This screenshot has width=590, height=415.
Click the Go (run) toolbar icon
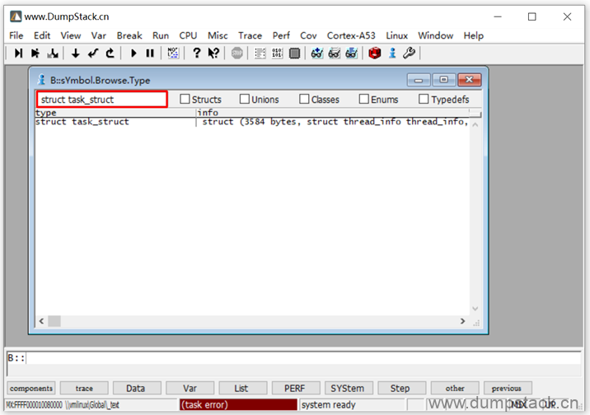(133, 54)
